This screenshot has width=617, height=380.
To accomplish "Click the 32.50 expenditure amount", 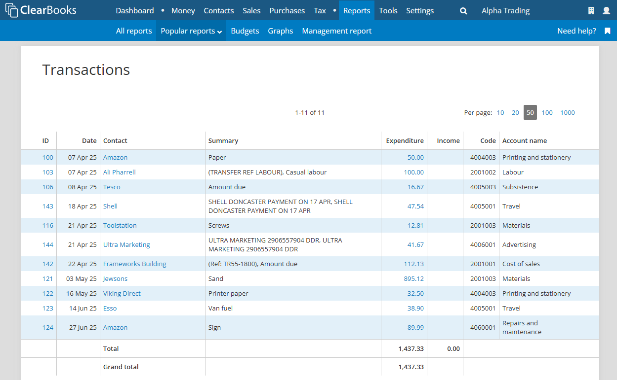I will tap(415, 294).
